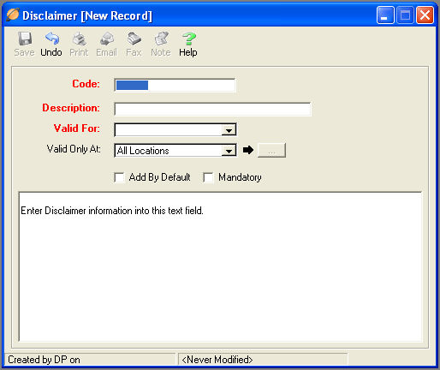
Task: Click the Email toolbar icon
Action: pos(106,39)
